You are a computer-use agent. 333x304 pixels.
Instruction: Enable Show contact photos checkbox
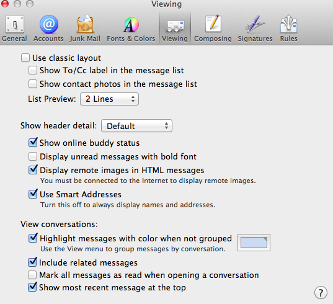click(x=33, y=84)
